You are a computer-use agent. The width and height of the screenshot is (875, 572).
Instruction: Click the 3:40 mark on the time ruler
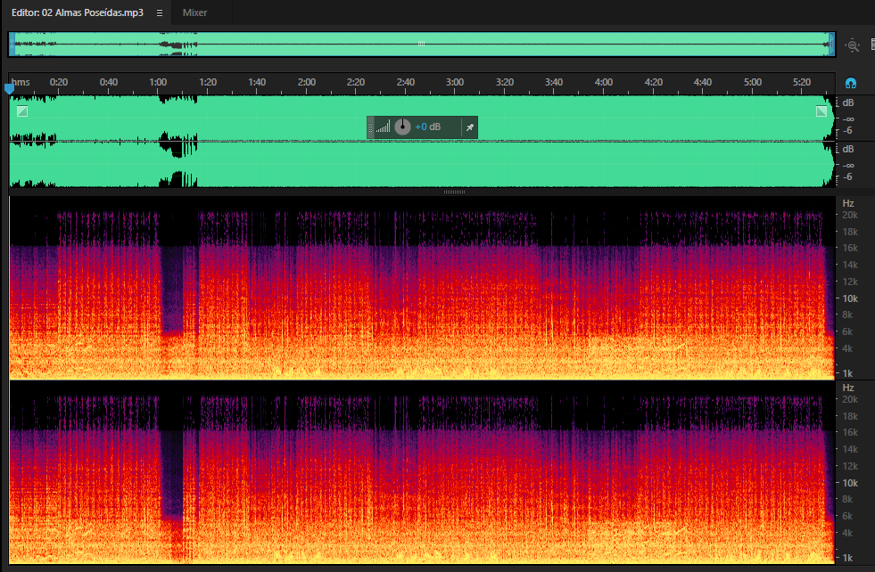[x=554, y=82]
